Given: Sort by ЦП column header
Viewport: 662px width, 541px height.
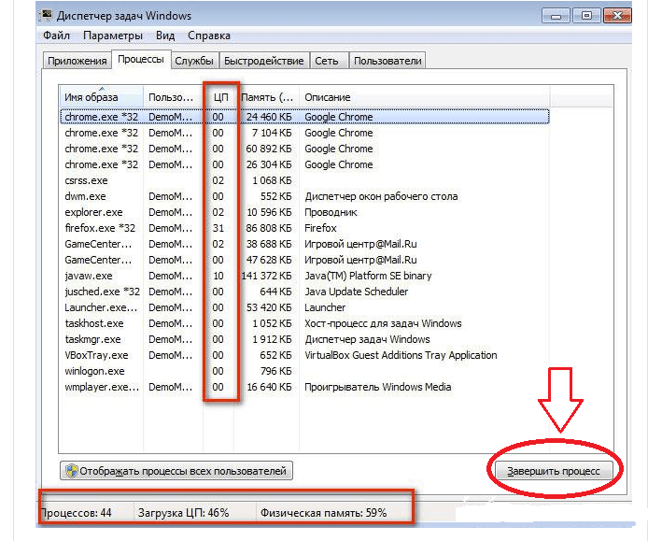Looking at the screenshot, I should 220,97.
